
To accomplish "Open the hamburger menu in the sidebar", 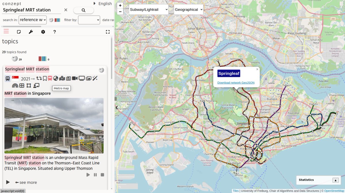I will point(6,31).
